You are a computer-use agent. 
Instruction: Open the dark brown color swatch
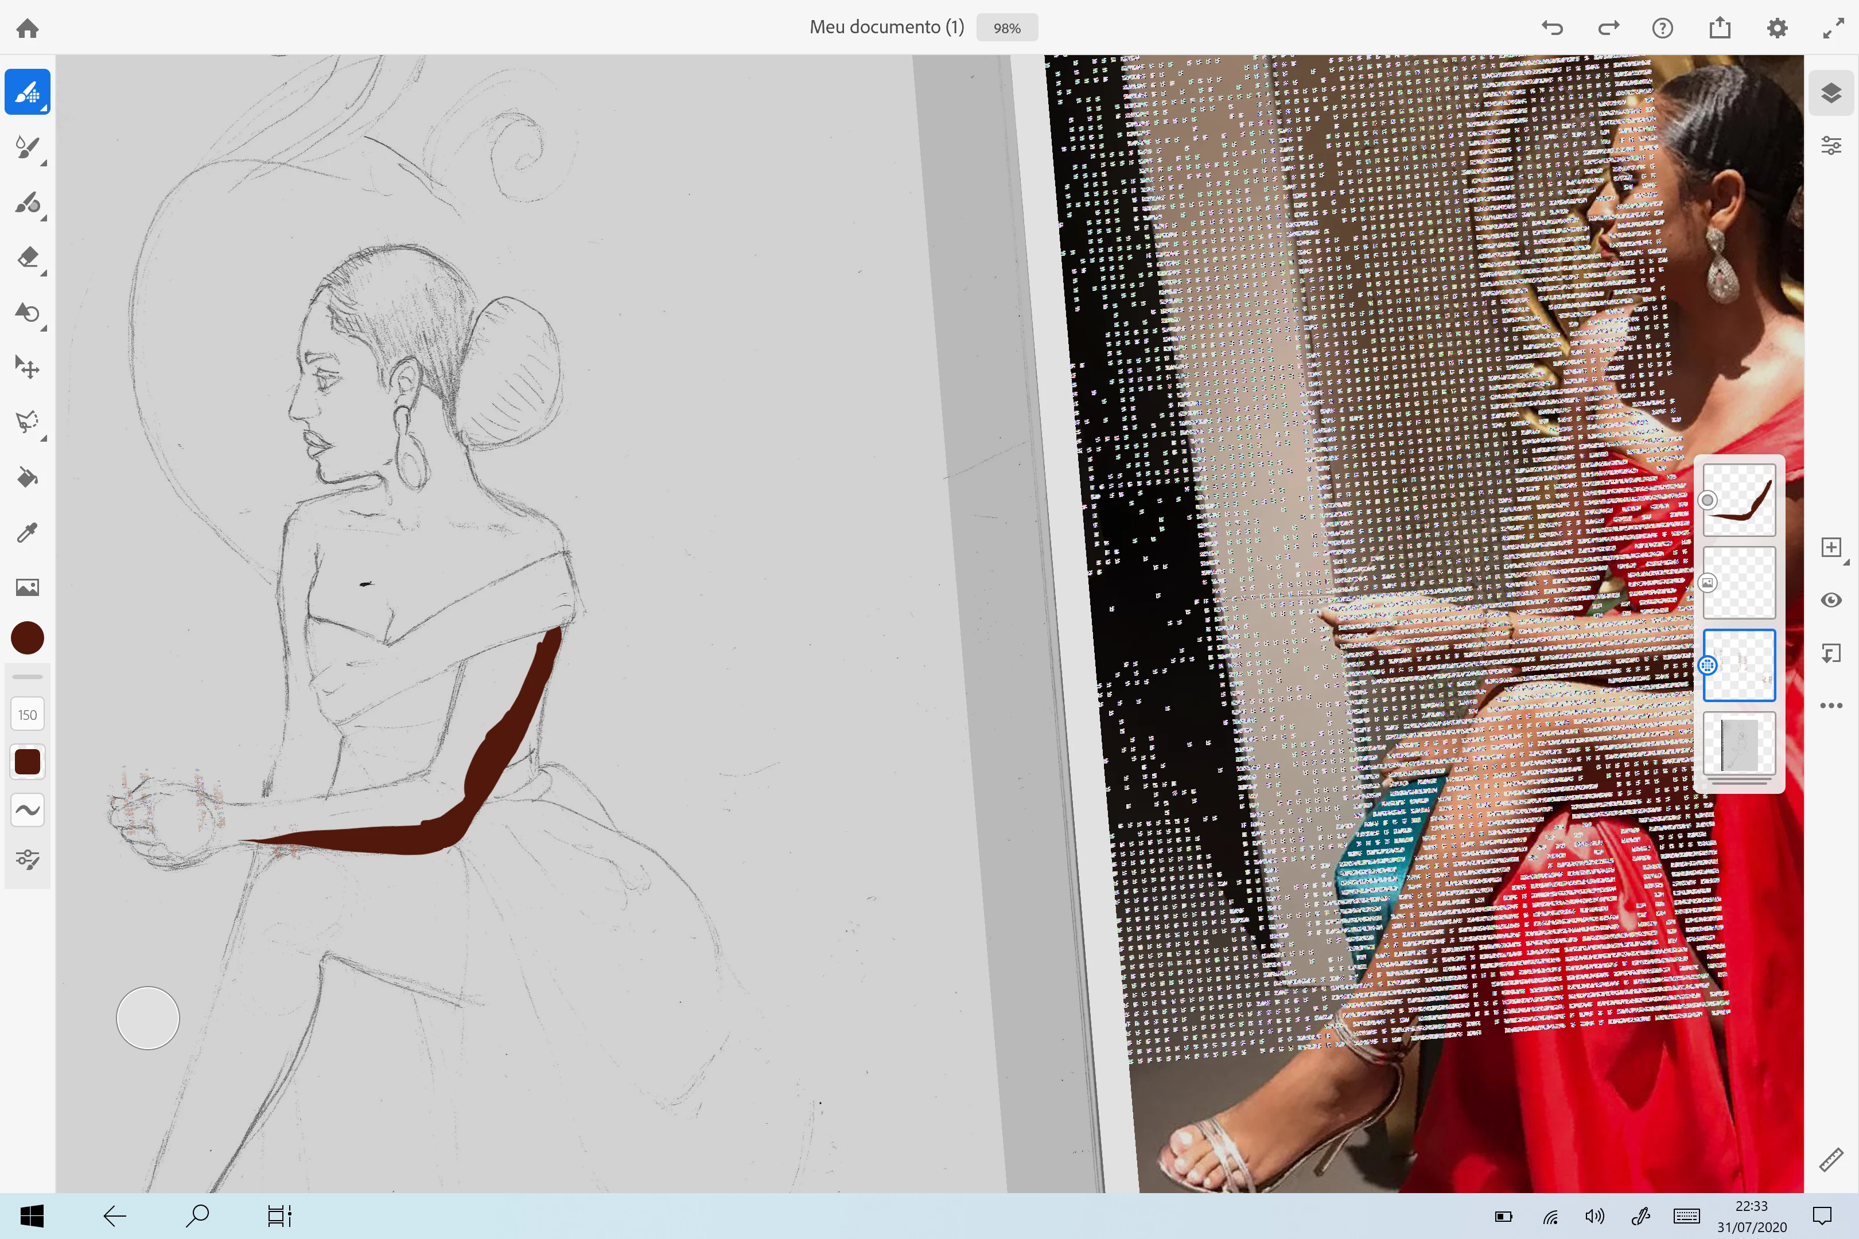pyautogui.click(x=28, y=638)
